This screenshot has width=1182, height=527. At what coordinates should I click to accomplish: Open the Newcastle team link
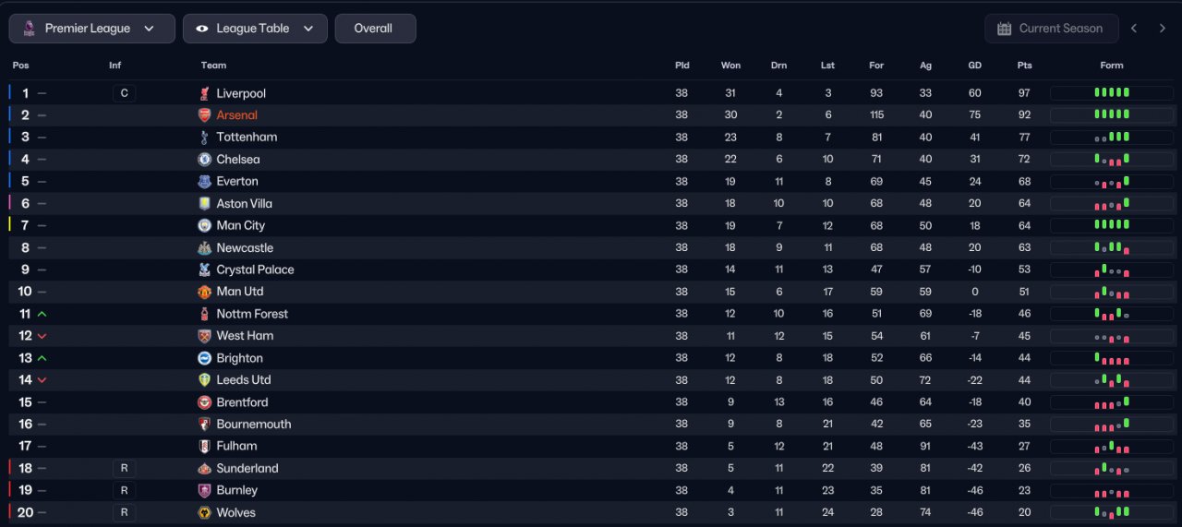coord(245,248)
